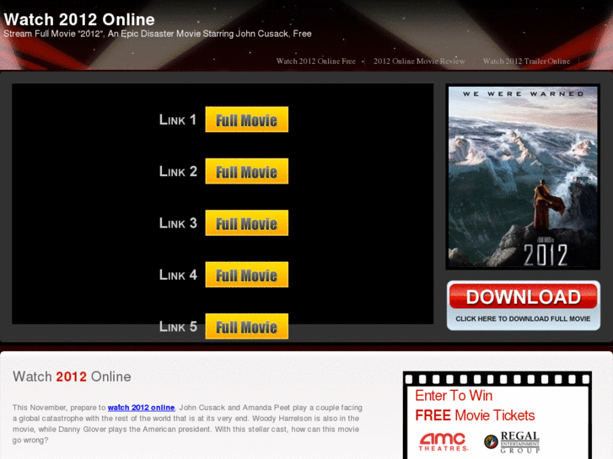Click the Watch 2012 Online article heading

point(72,376)
